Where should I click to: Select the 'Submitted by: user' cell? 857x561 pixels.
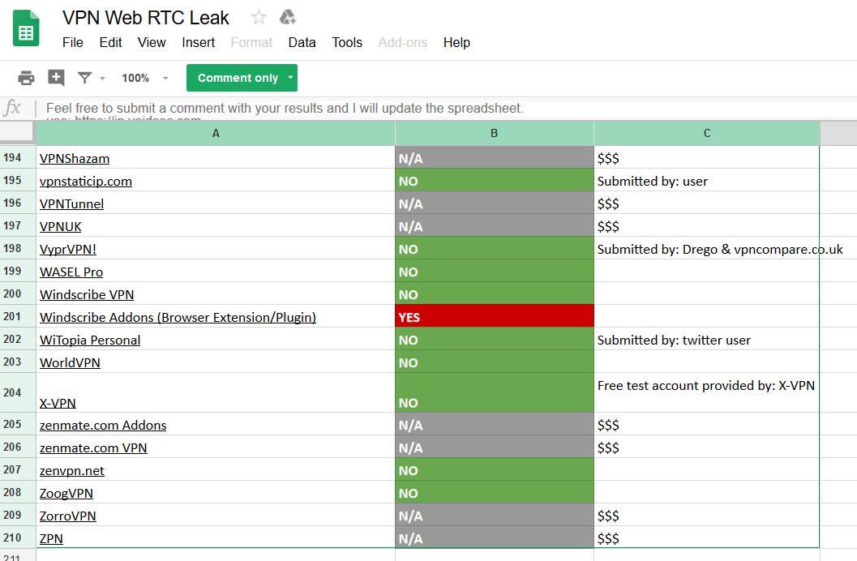click(x=707, y=180)
